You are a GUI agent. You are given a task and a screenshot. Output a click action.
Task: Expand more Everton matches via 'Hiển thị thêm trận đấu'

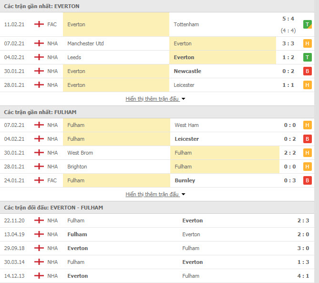coord(152,99)
